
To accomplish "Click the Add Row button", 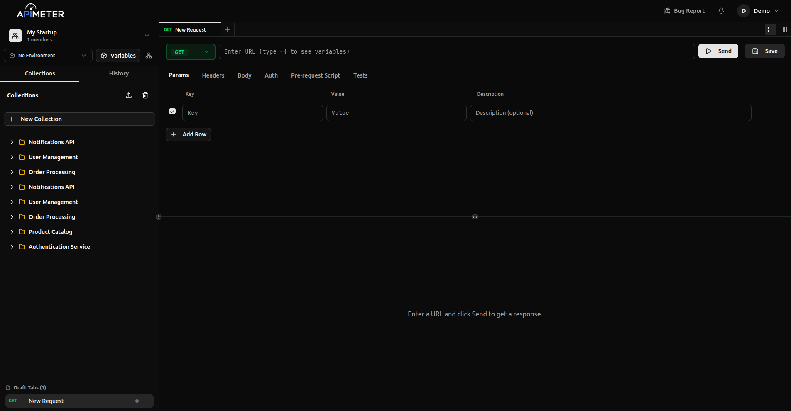I will [x=189, y=134].
